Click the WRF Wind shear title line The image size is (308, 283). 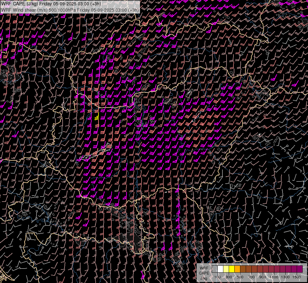(70, 10)
